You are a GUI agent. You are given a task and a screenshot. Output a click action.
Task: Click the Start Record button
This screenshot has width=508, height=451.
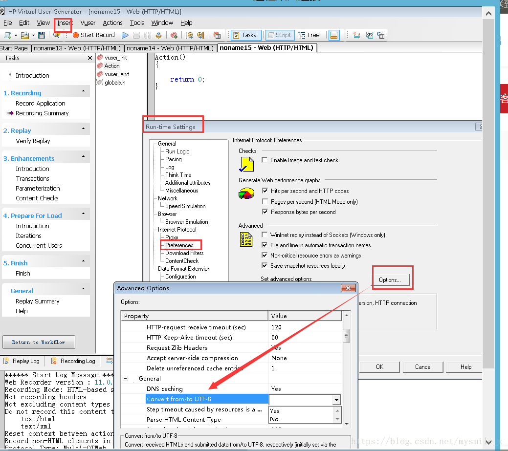(x=93, y=35)
